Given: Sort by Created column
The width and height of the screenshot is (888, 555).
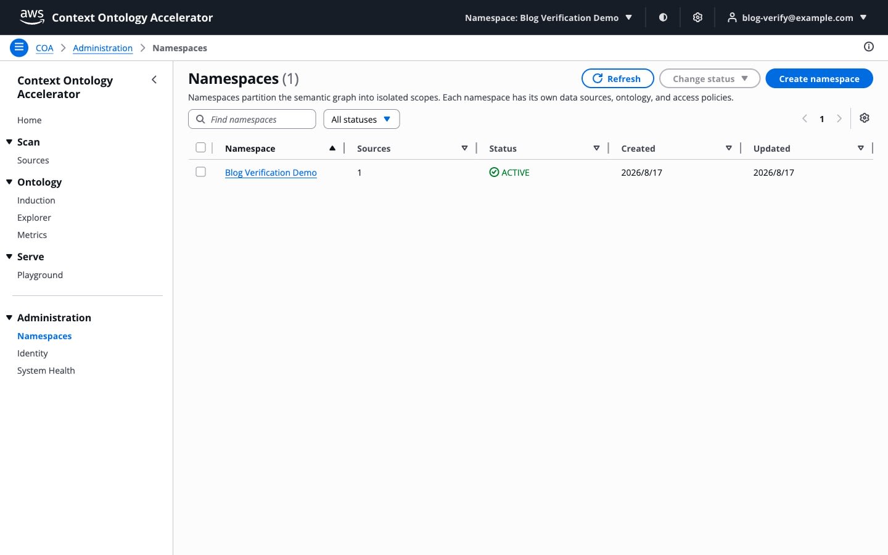Looking at the screenshot, I should coord(729,148).
